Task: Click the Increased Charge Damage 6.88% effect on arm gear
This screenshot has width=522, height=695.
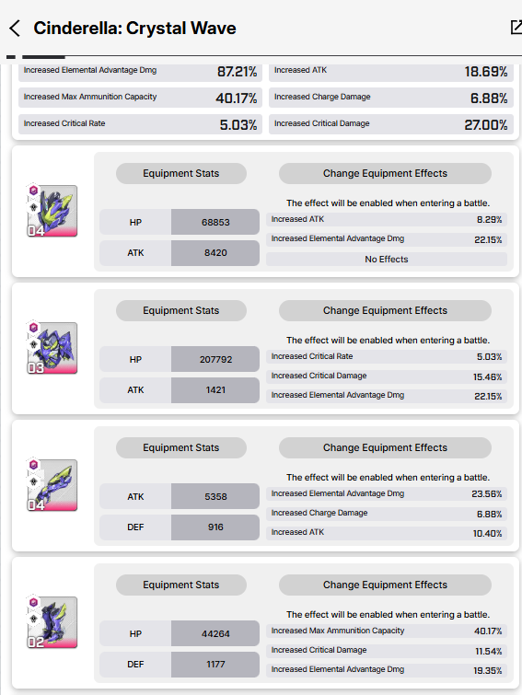Action: 387,514
